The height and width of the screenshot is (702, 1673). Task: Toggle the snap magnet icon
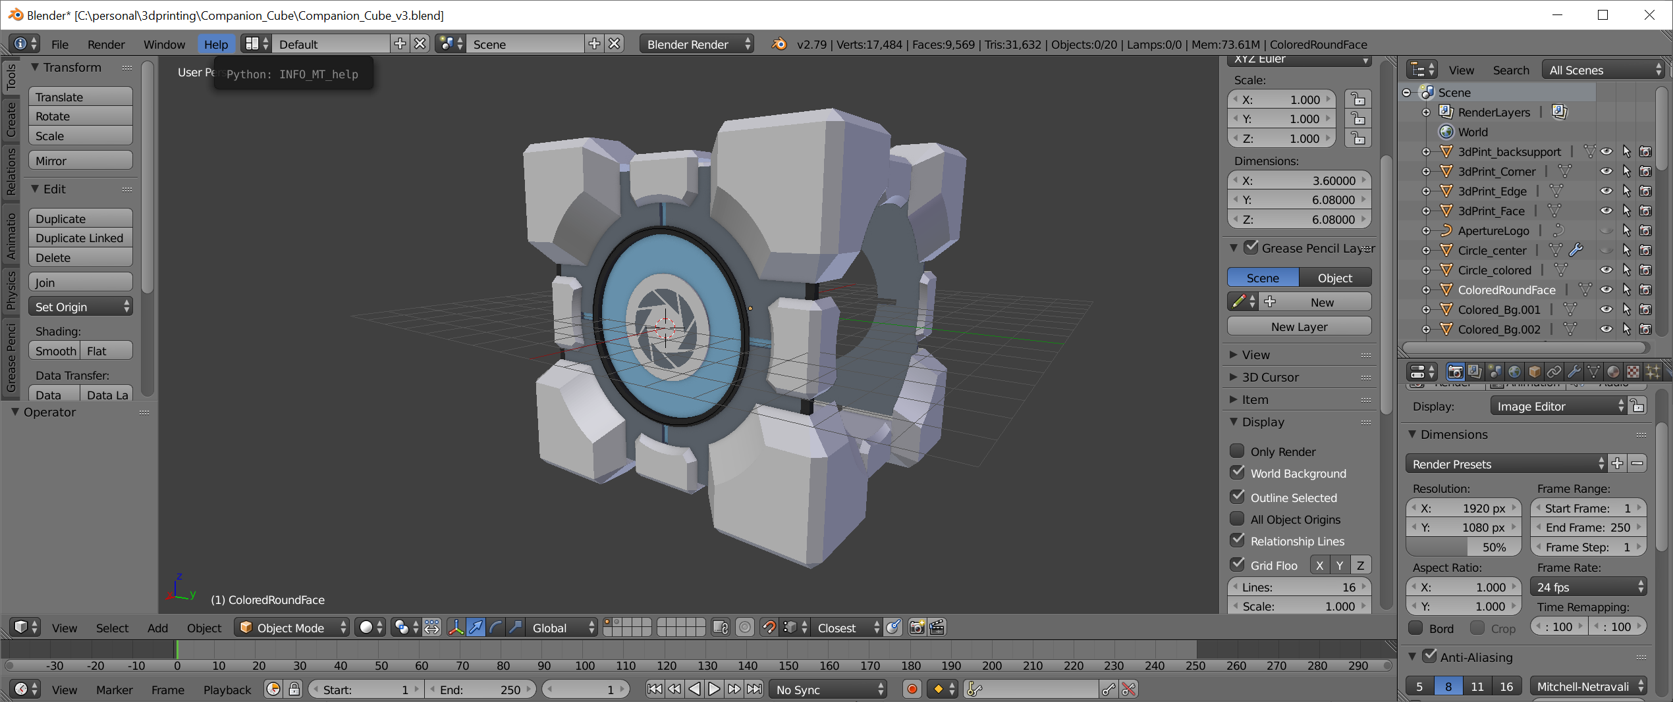pyautogui.click(x=769, y=628)
